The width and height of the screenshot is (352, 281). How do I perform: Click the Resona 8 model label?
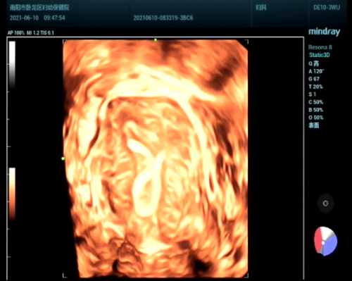coord(320,47)
